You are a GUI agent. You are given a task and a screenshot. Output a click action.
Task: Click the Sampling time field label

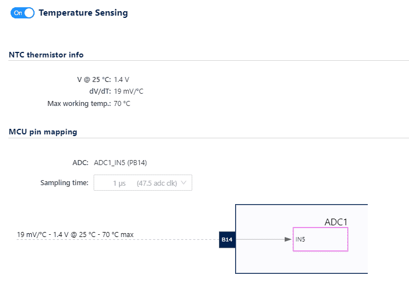(x=64, y=183)
